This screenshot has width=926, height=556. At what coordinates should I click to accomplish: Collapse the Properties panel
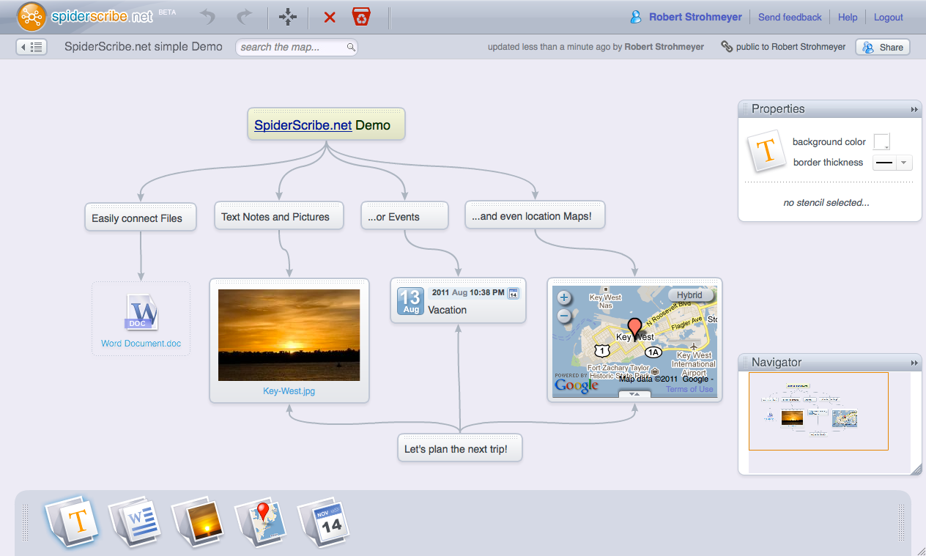click(x=914, y=109)
